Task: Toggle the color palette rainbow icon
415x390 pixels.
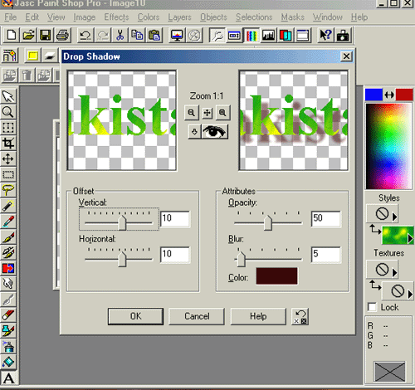Action: point(251,35)
